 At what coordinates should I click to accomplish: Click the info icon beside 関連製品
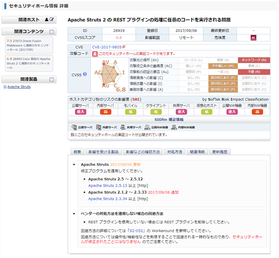(51, 79)
